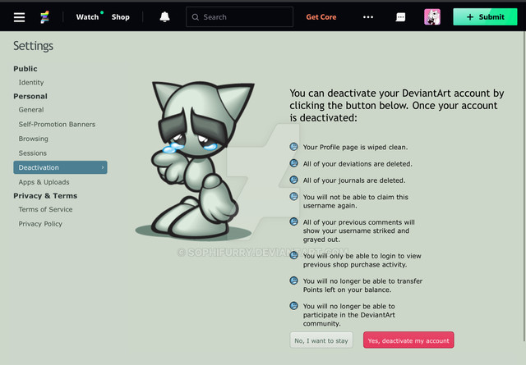Click the Get Core link
Screen dimensions: 526x365
[x=321, y=17]
